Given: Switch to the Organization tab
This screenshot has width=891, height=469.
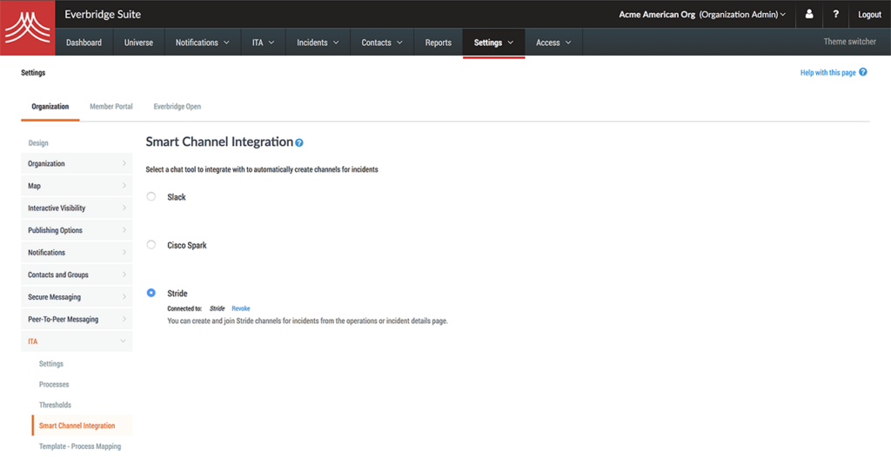Looking at the screenshot, I should (50, 107).
